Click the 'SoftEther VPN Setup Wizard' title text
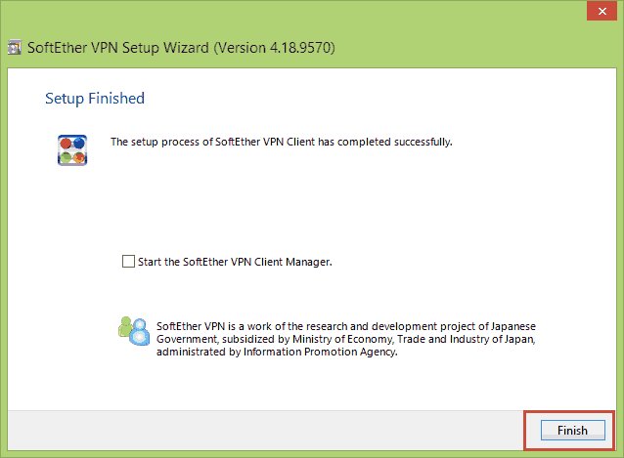The height and width of the screenshot is (458, 624). tap(118, 48)
